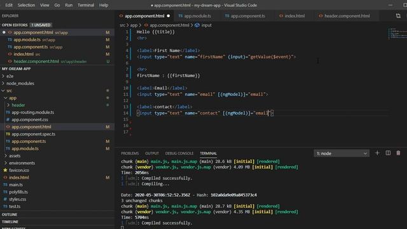Click the Open Changes icon in editor toolbar

pyautogui.click(x=398, y=16)
